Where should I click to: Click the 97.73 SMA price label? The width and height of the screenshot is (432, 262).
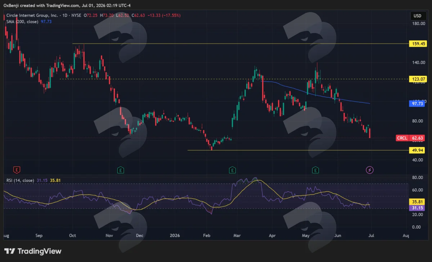pyautogui.click(x=417, y=104)
